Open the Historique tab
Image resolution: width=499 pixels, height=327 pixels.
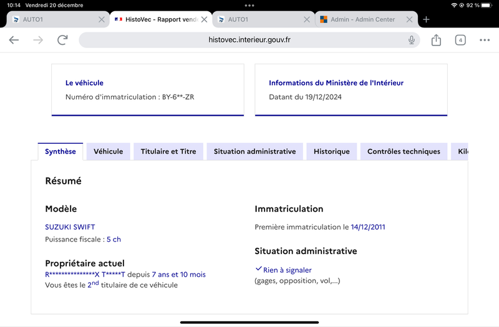(332, 151)
